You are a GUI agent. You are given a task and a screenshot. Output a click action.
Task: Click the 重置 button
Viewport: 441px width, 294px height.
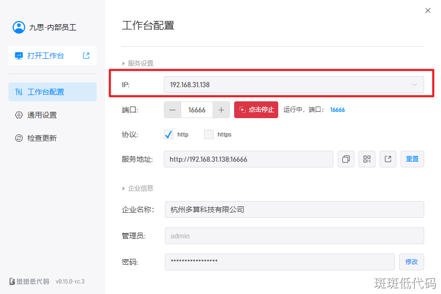(x=412, y=159)
